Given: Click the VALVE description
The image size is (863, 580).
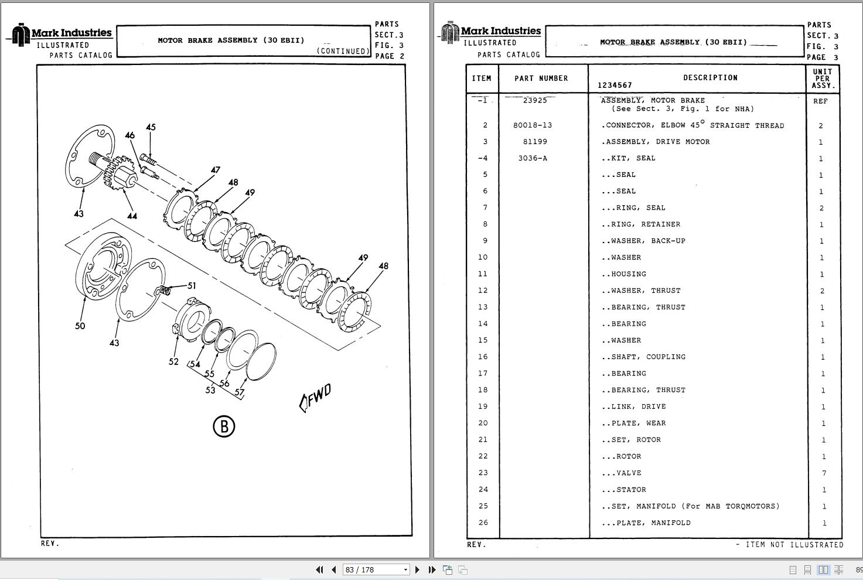Looking at the screenshot, I should [621, 472].
